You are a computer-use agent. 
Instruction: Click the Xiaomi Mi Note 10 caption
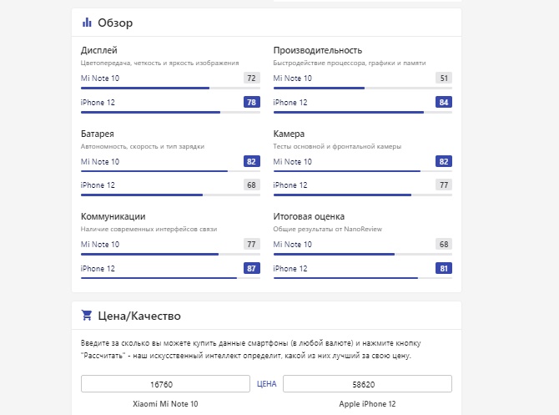pyautogui.click(x=165, y=404)
